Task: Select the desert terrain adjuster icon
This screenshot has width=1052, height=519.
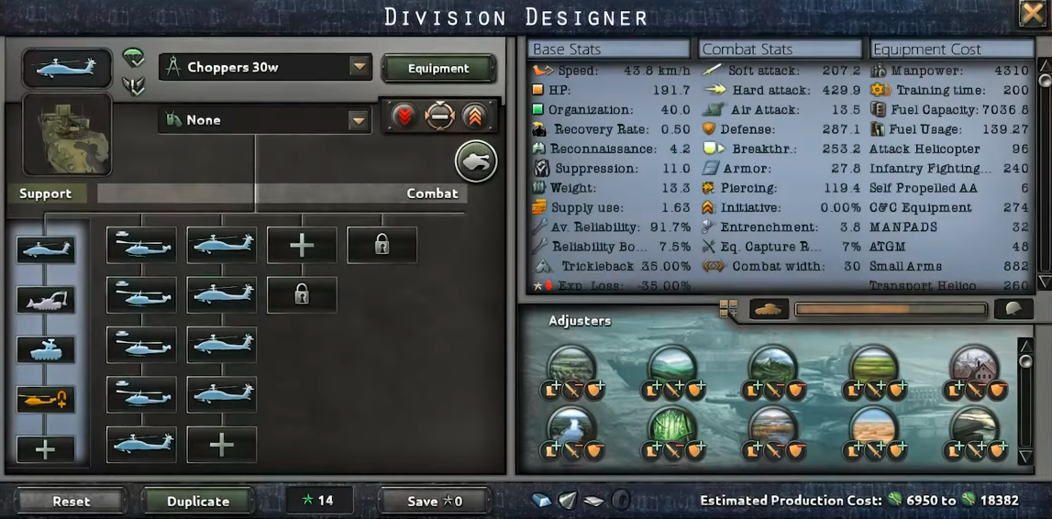Action: coord(873,427)
